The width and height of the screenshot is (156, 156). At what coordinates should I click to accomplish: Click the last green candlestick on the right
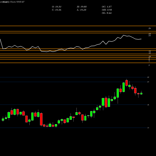141,93
